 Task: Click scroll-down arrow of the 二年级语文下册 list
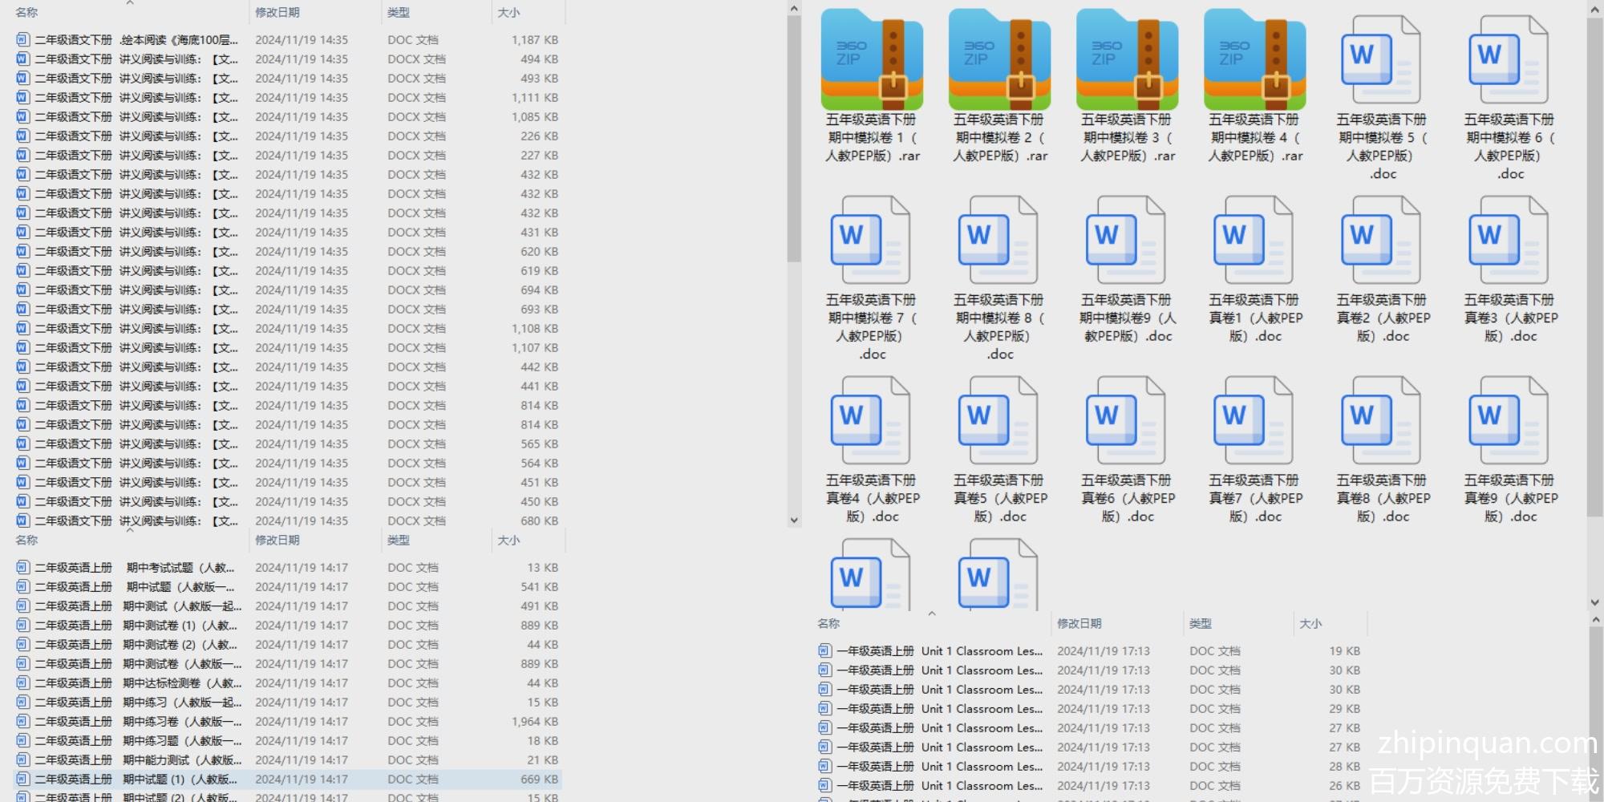[794, 520]
